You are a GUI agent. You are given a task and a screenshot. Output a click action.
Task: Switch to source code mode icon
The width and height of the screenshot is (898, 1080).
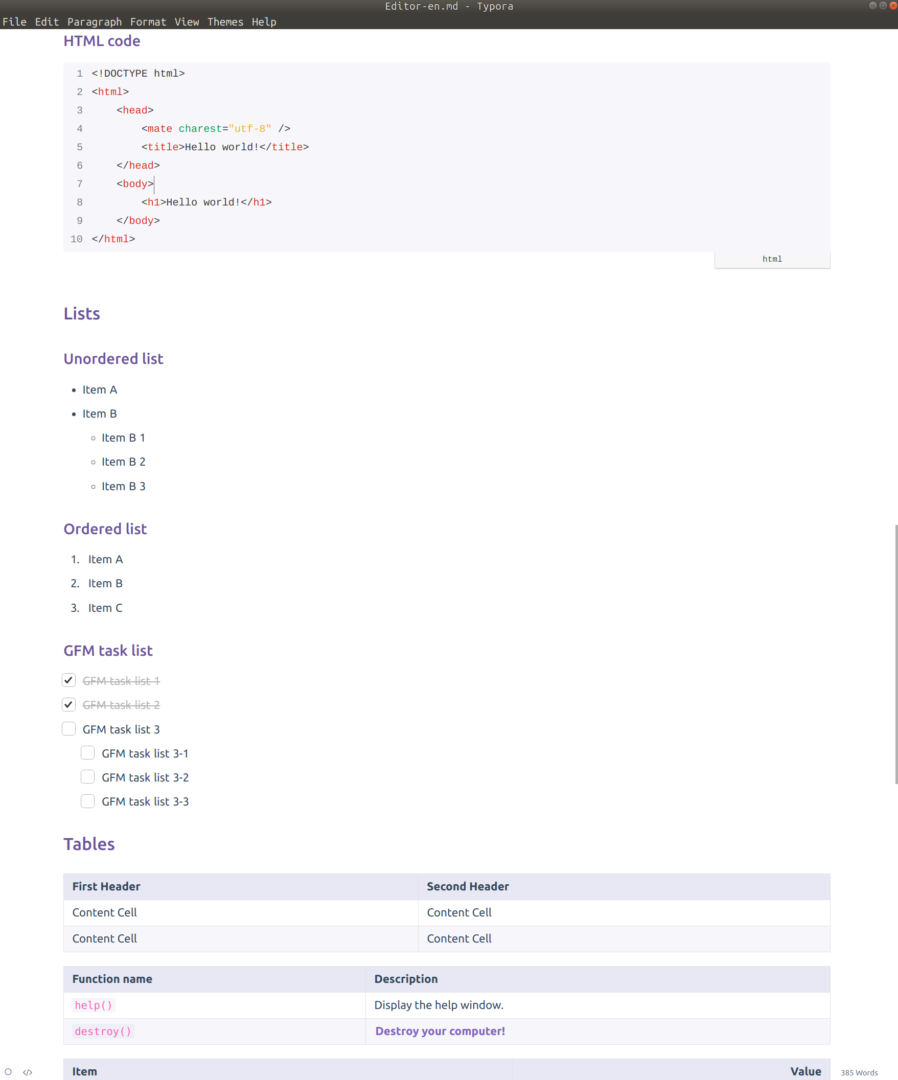tap(28, 1072)
